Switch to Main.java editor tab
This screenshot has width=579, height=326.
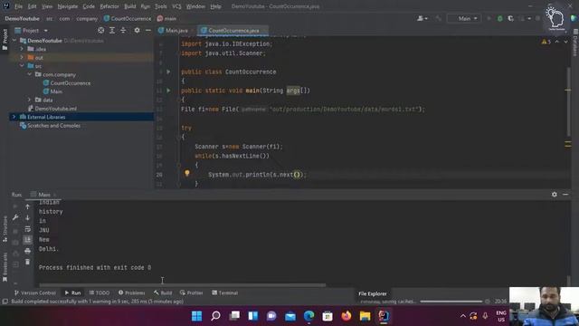[173, 30]
